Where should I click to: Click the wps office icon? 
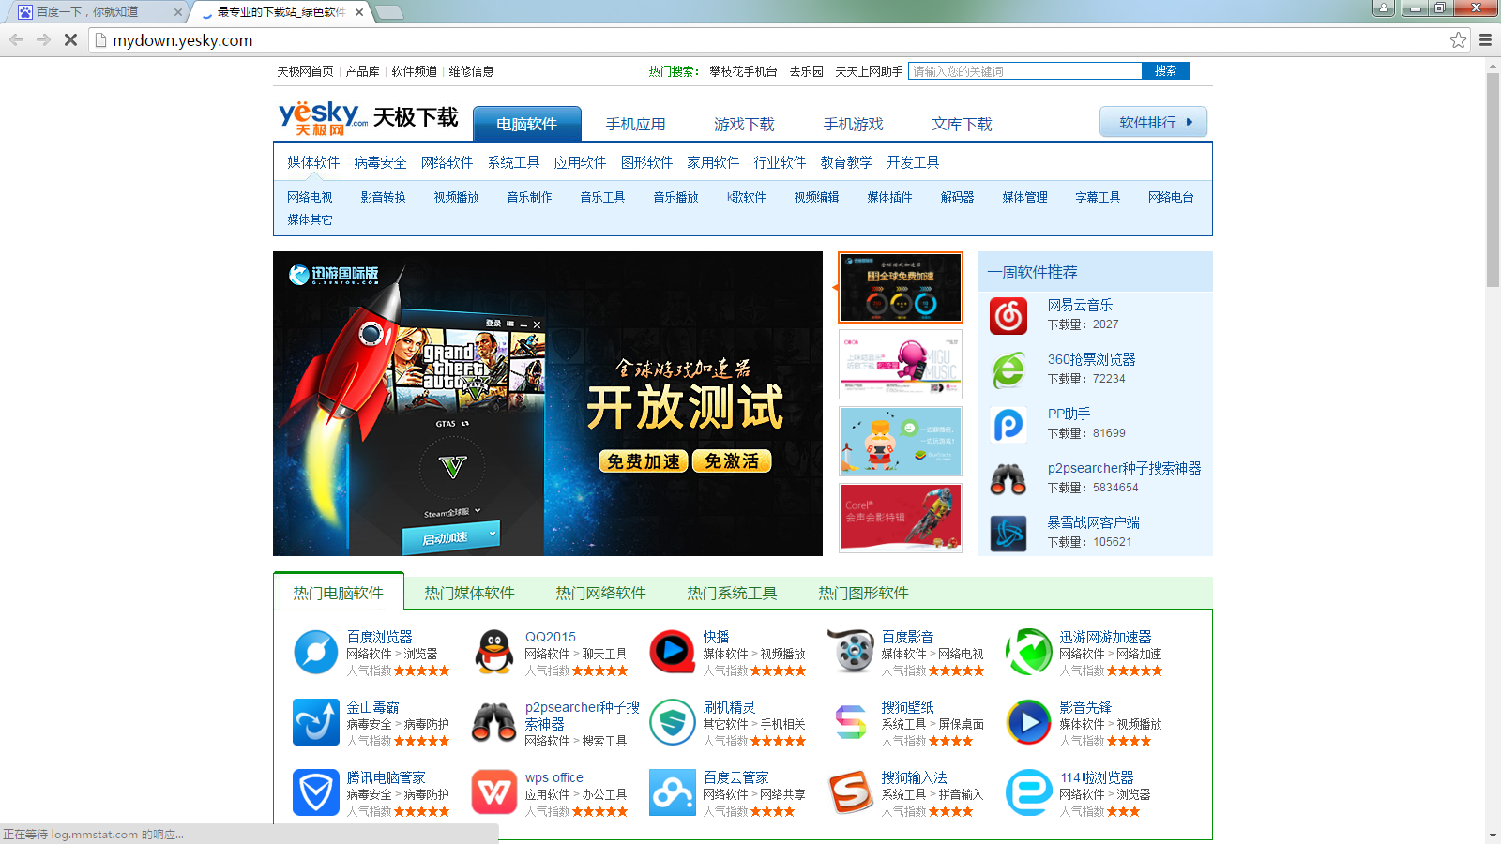(494, 792)
